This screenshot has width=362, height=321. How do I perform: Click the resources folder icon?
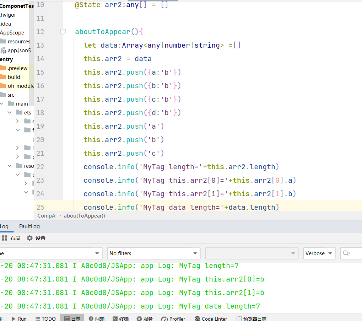coord(3,41)
